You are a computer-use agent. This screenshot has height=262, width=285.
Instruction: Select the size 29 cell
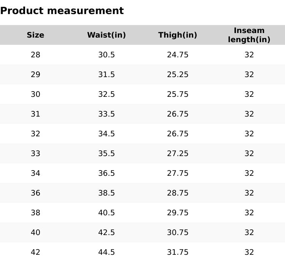point(35,74)
